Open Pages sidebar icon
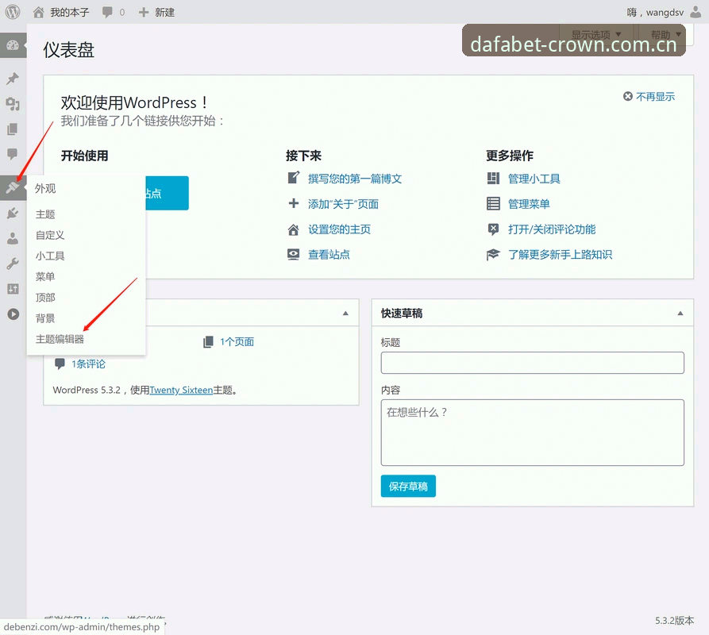Screen dimensions: 709x635 13,129
